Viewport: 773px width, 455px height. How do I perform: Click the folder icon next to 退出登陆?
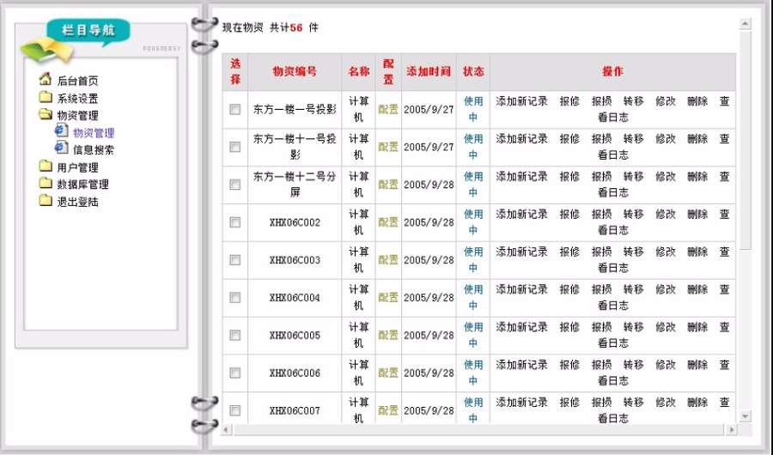46,201
